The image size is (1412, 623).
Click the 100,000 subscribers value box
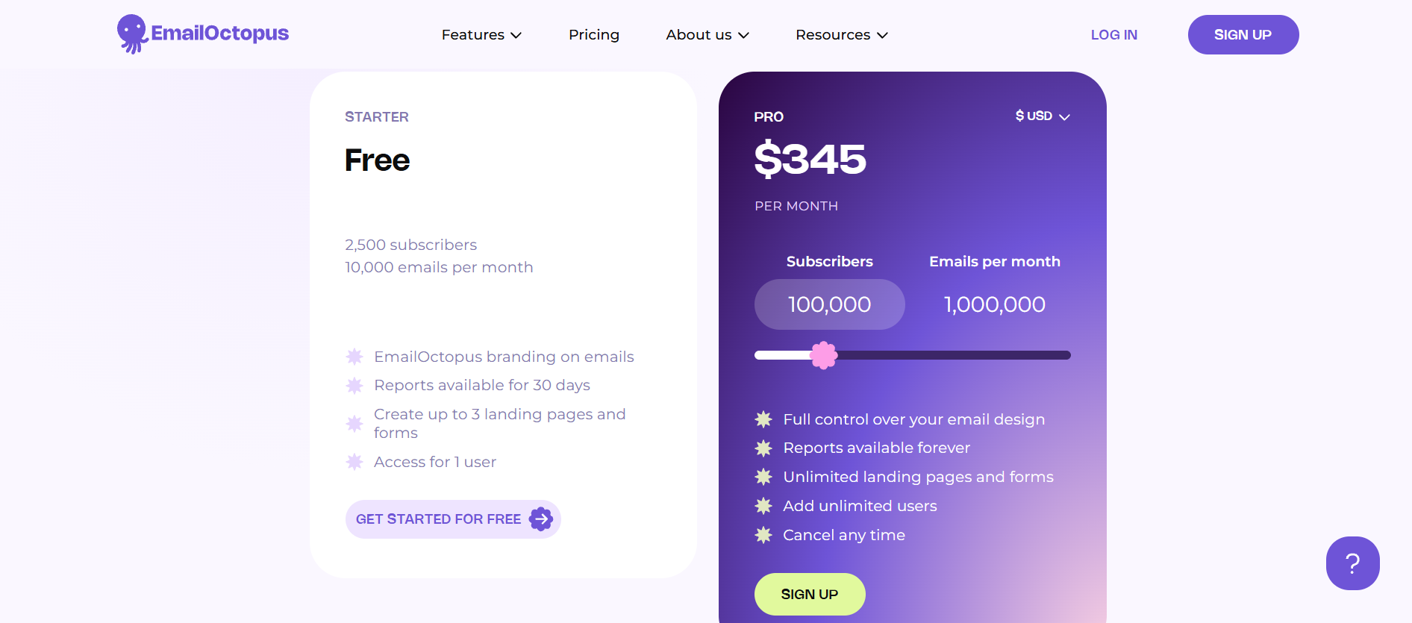coord(829,304)
